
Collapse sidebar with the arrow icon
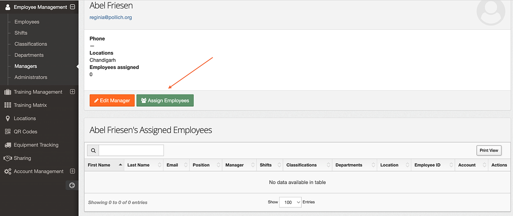(72, 185)
